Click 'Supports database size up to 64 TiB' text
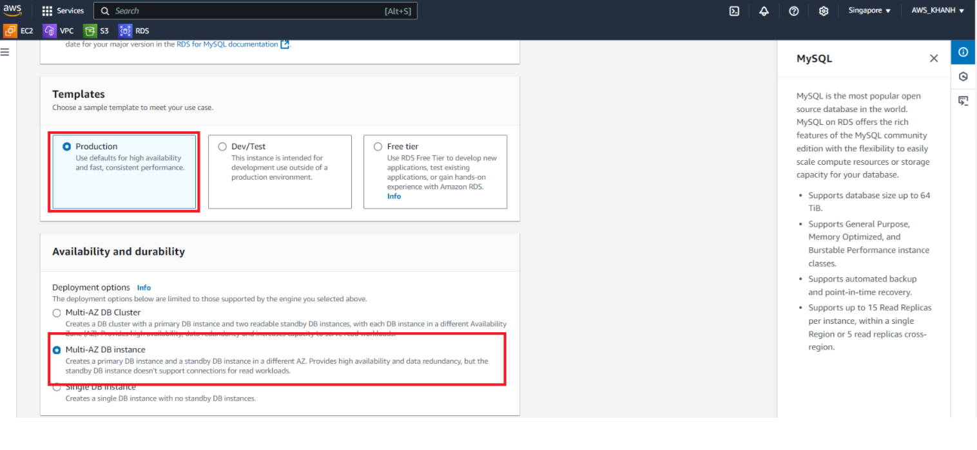Image resolution: width=977 pixels, height=450 pixels. point(869,202)
